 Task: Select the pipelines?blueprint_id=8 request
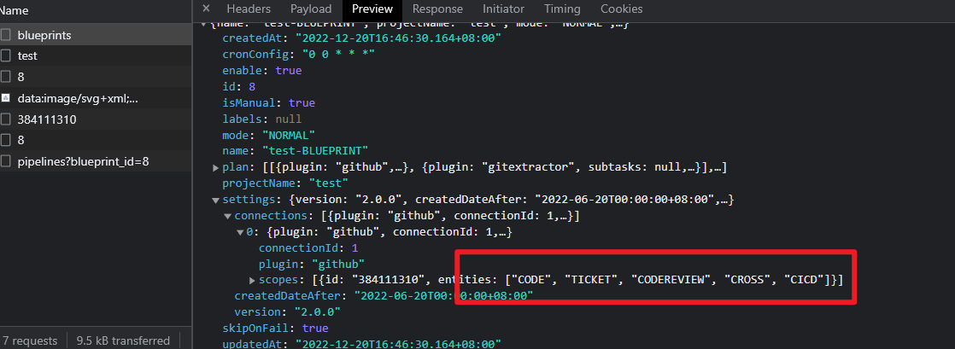point(96,162)
